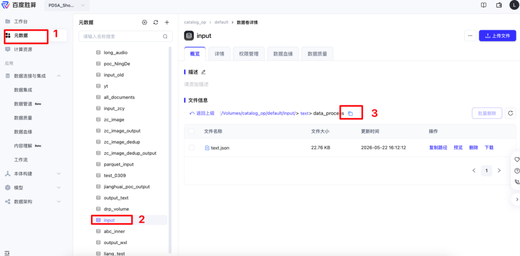Refresh the 元数据 tree list

[x=155, y=23]
